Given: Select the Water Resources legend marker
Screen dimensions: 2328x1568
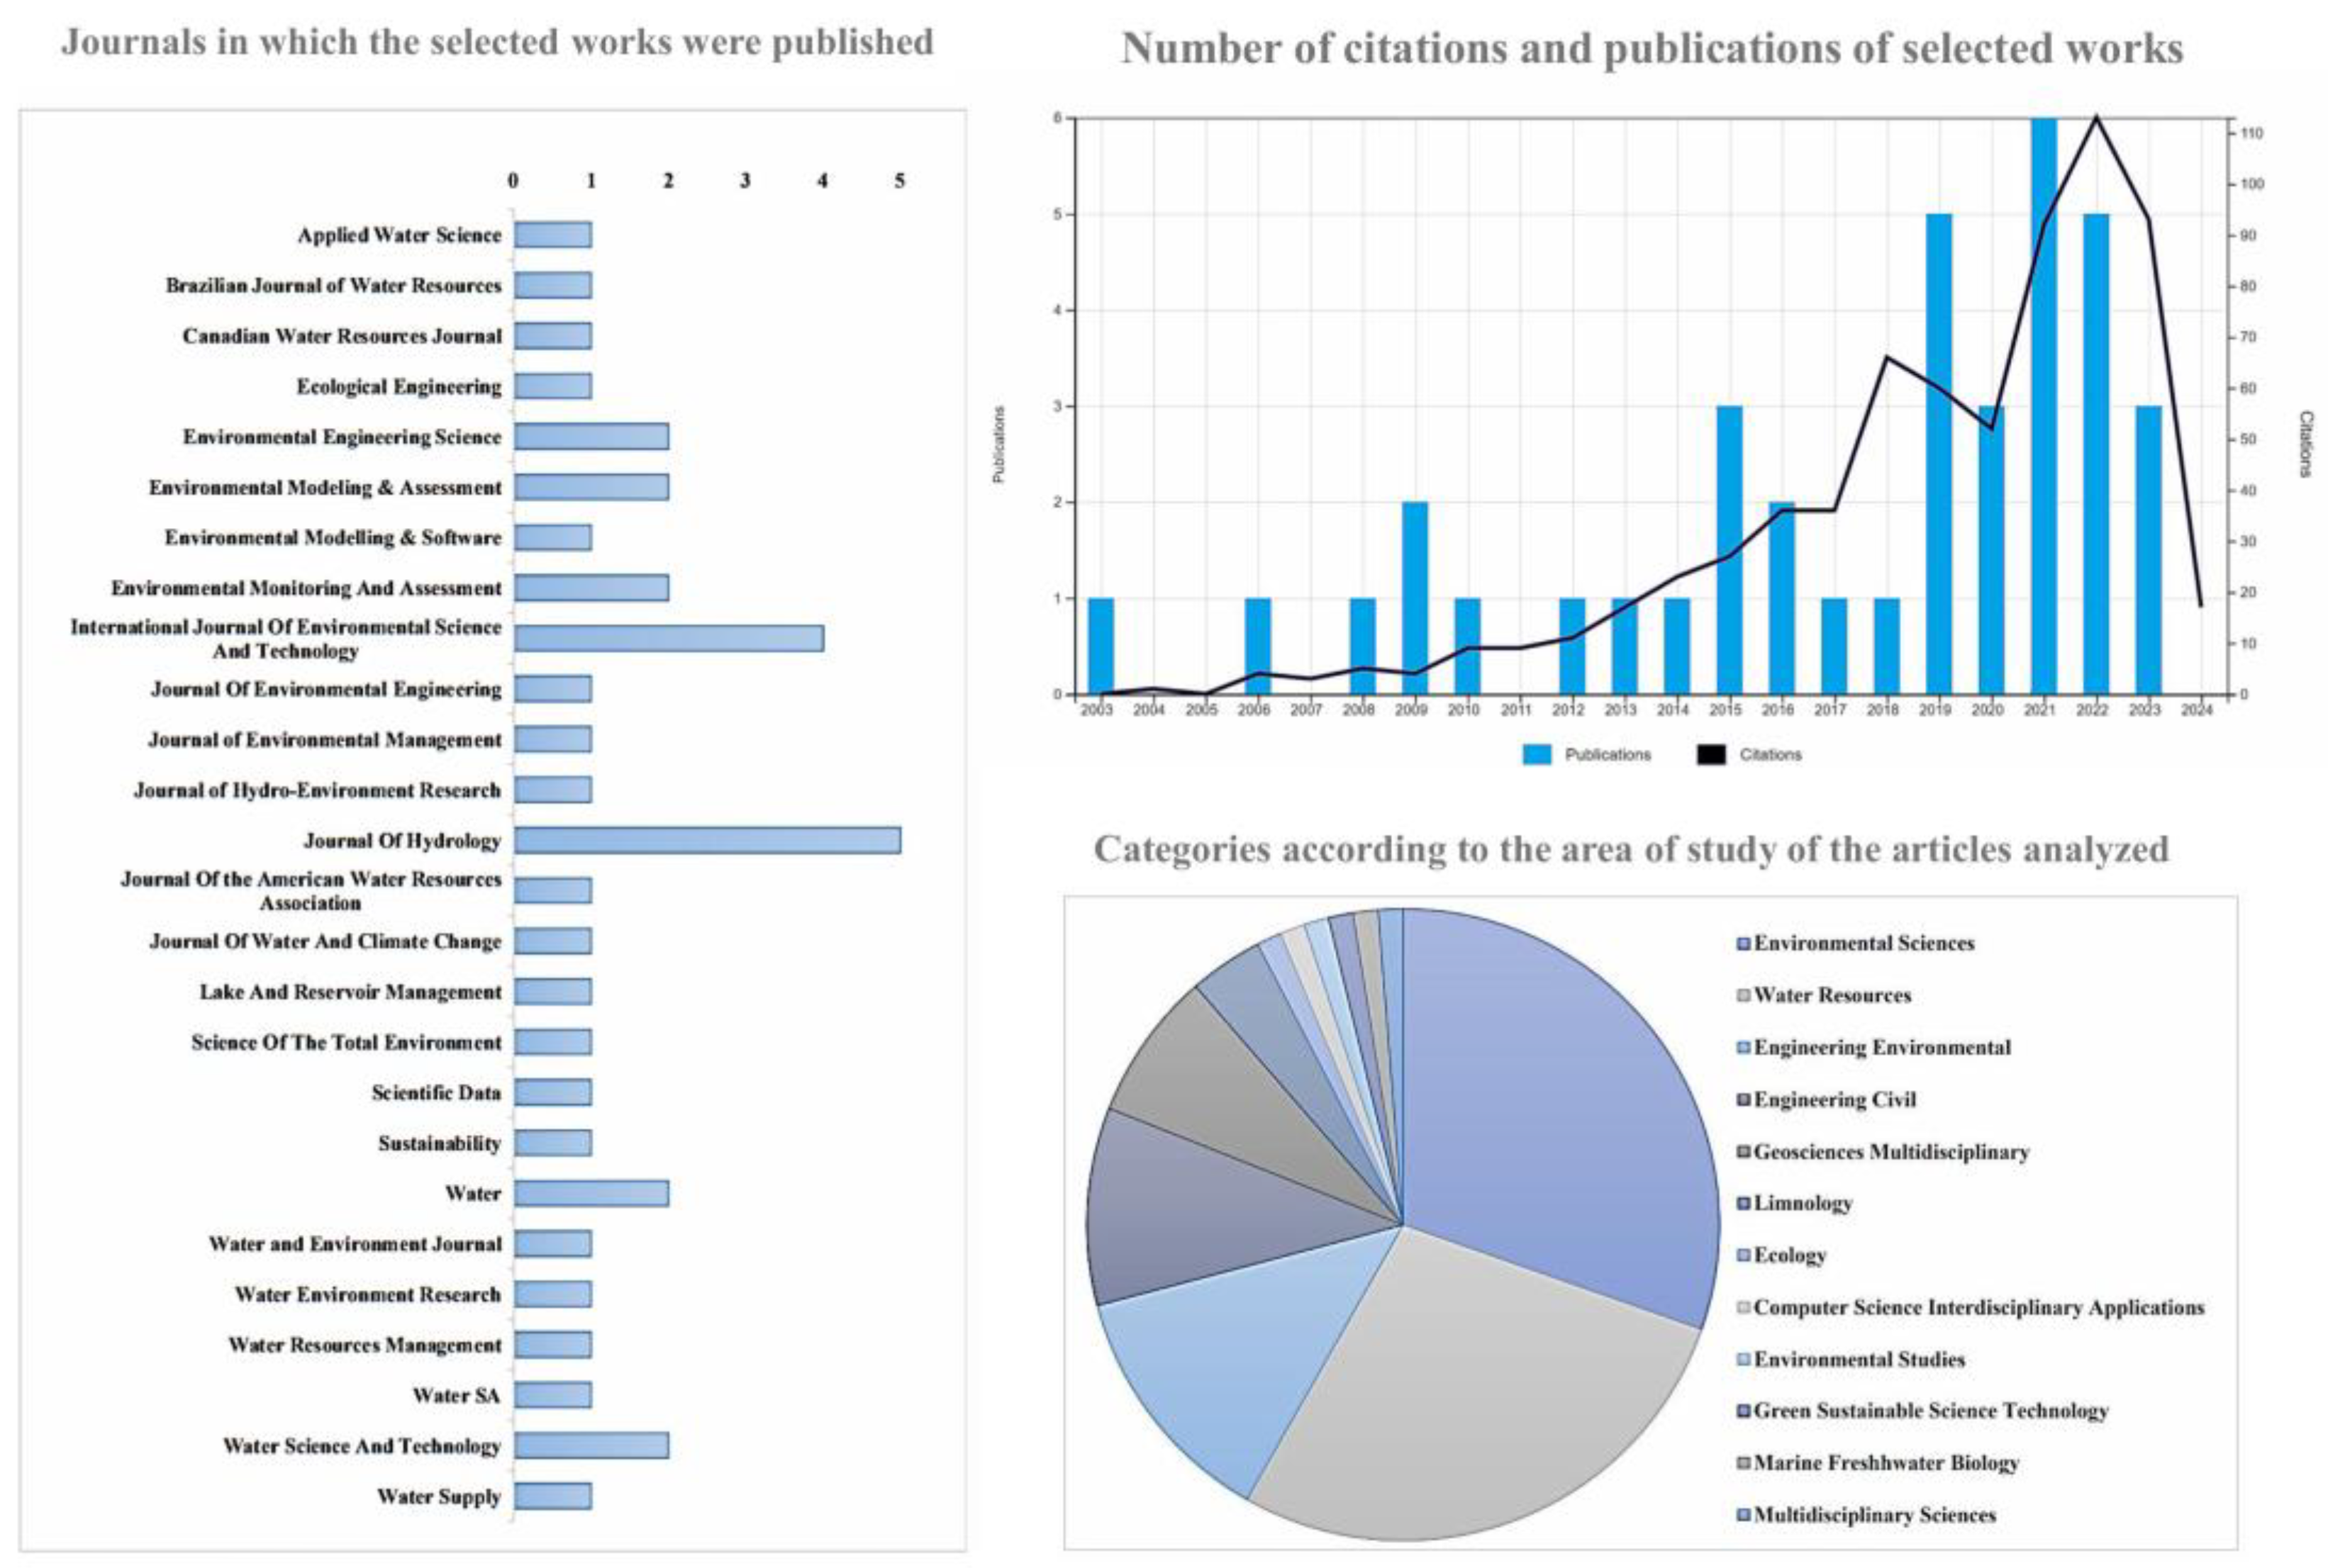Looking at the screenshot, I should point(1744,995).
